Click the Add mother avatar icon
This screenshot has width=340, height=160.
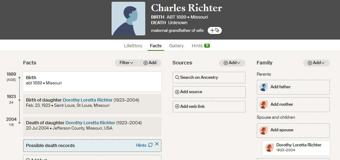(x=264, y=104)
